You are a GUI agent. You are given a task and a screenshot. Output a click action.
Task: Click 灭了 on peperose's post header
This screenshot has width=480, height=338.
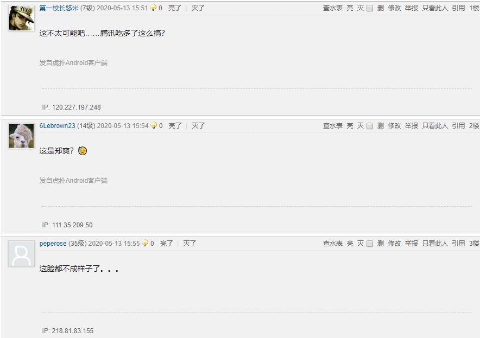pyautogui.click(x=190, y=244)
